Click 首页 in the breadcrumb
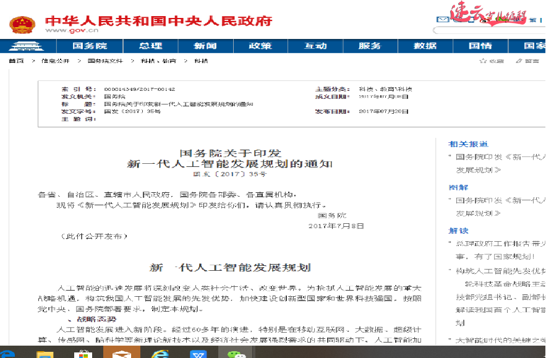The height and width of the screenshot is (358, 546). pyautogui.click(x=17, y=61)
